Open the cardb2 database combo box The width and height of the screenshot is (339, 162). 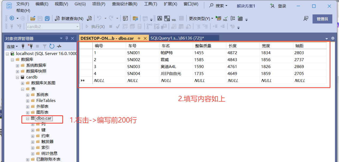click(x=53, y=26)
